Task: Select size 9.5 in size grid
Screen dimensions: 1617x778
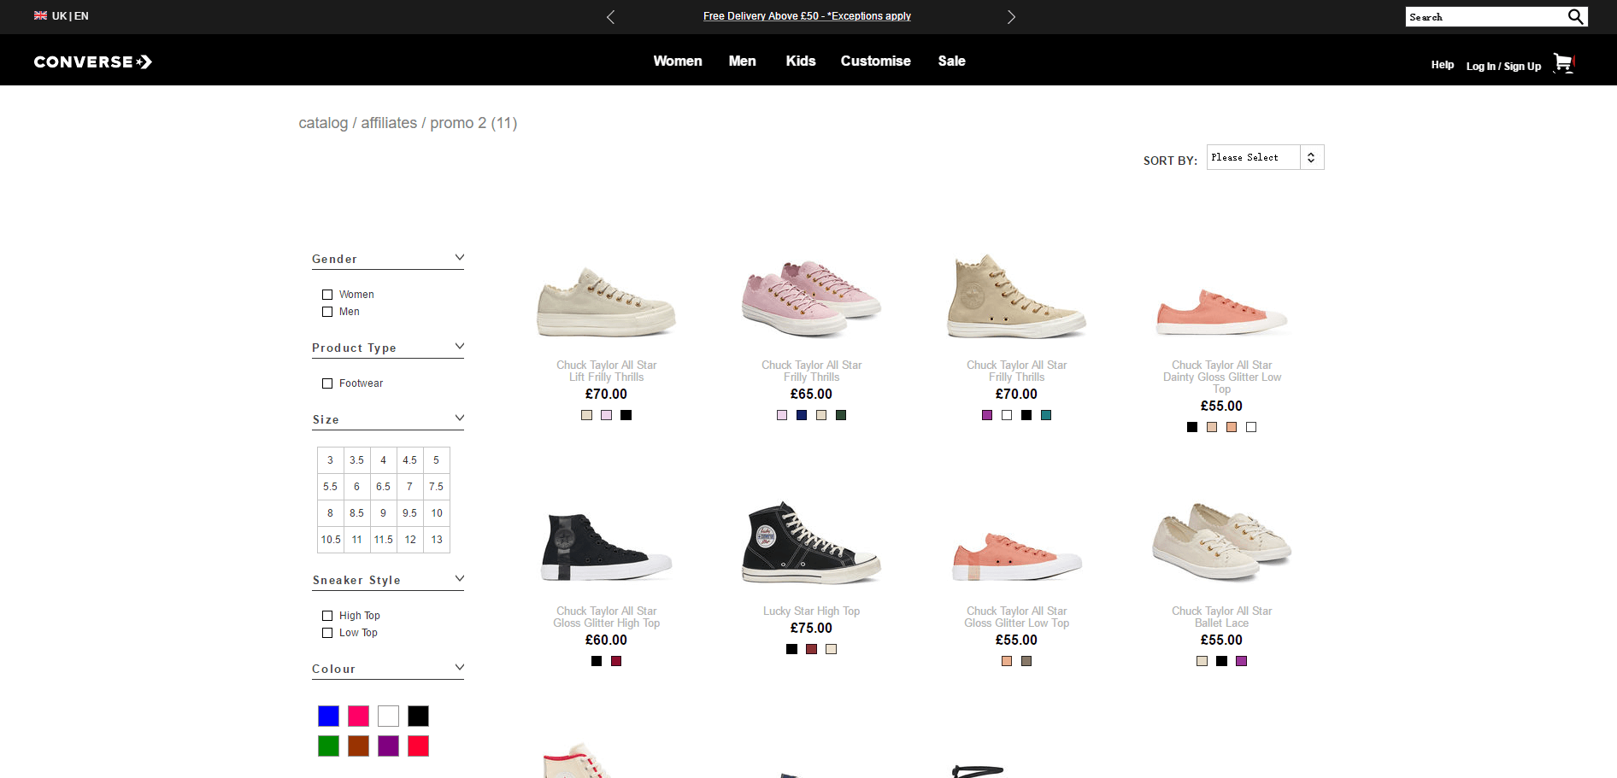Action: click(x=410, y=513)
